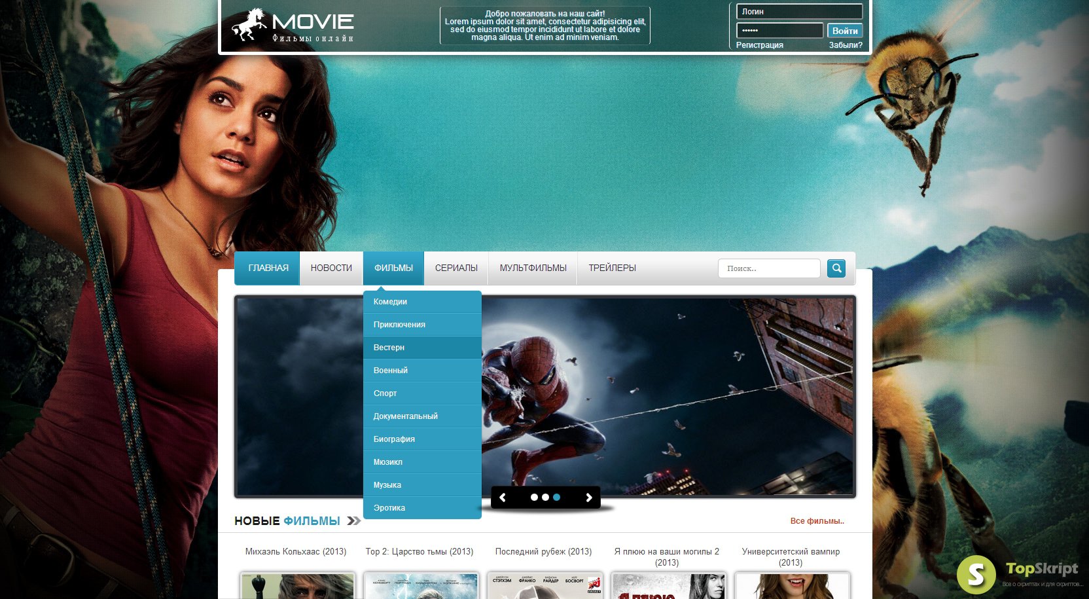Click the magnifier search button
This screenshot has height=599, width=1089.
click(x=836, y=268)
